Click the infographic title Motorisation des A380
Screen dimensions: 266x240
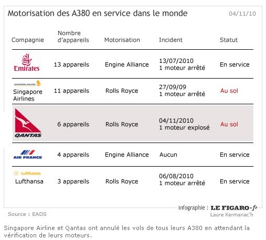coord(98,13)
